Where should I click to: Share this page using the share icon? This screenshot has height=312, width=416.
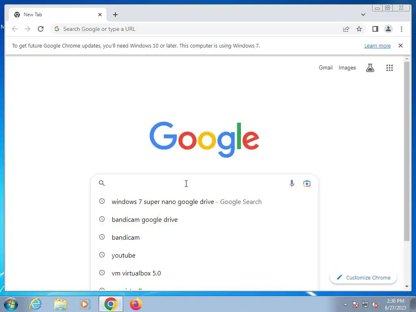[x=346, y=29]
